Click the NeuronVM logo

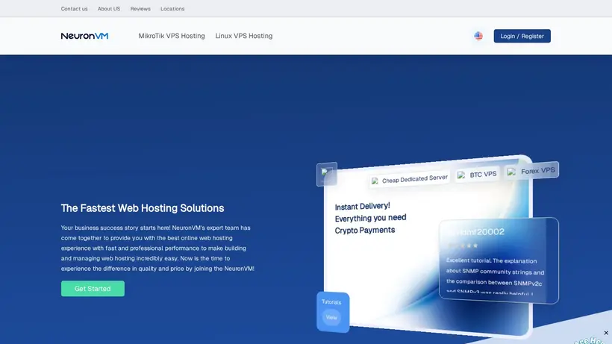(84, 36)
